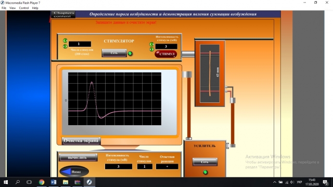Fire the red СТИМУЛ button
The height and width of the screenshot is (187, 333).
click(165, 54)
